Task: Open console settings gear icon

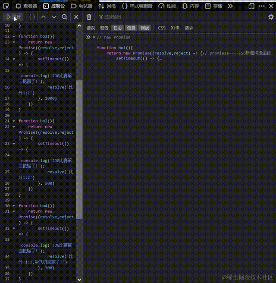Action: tap(271, 17)
